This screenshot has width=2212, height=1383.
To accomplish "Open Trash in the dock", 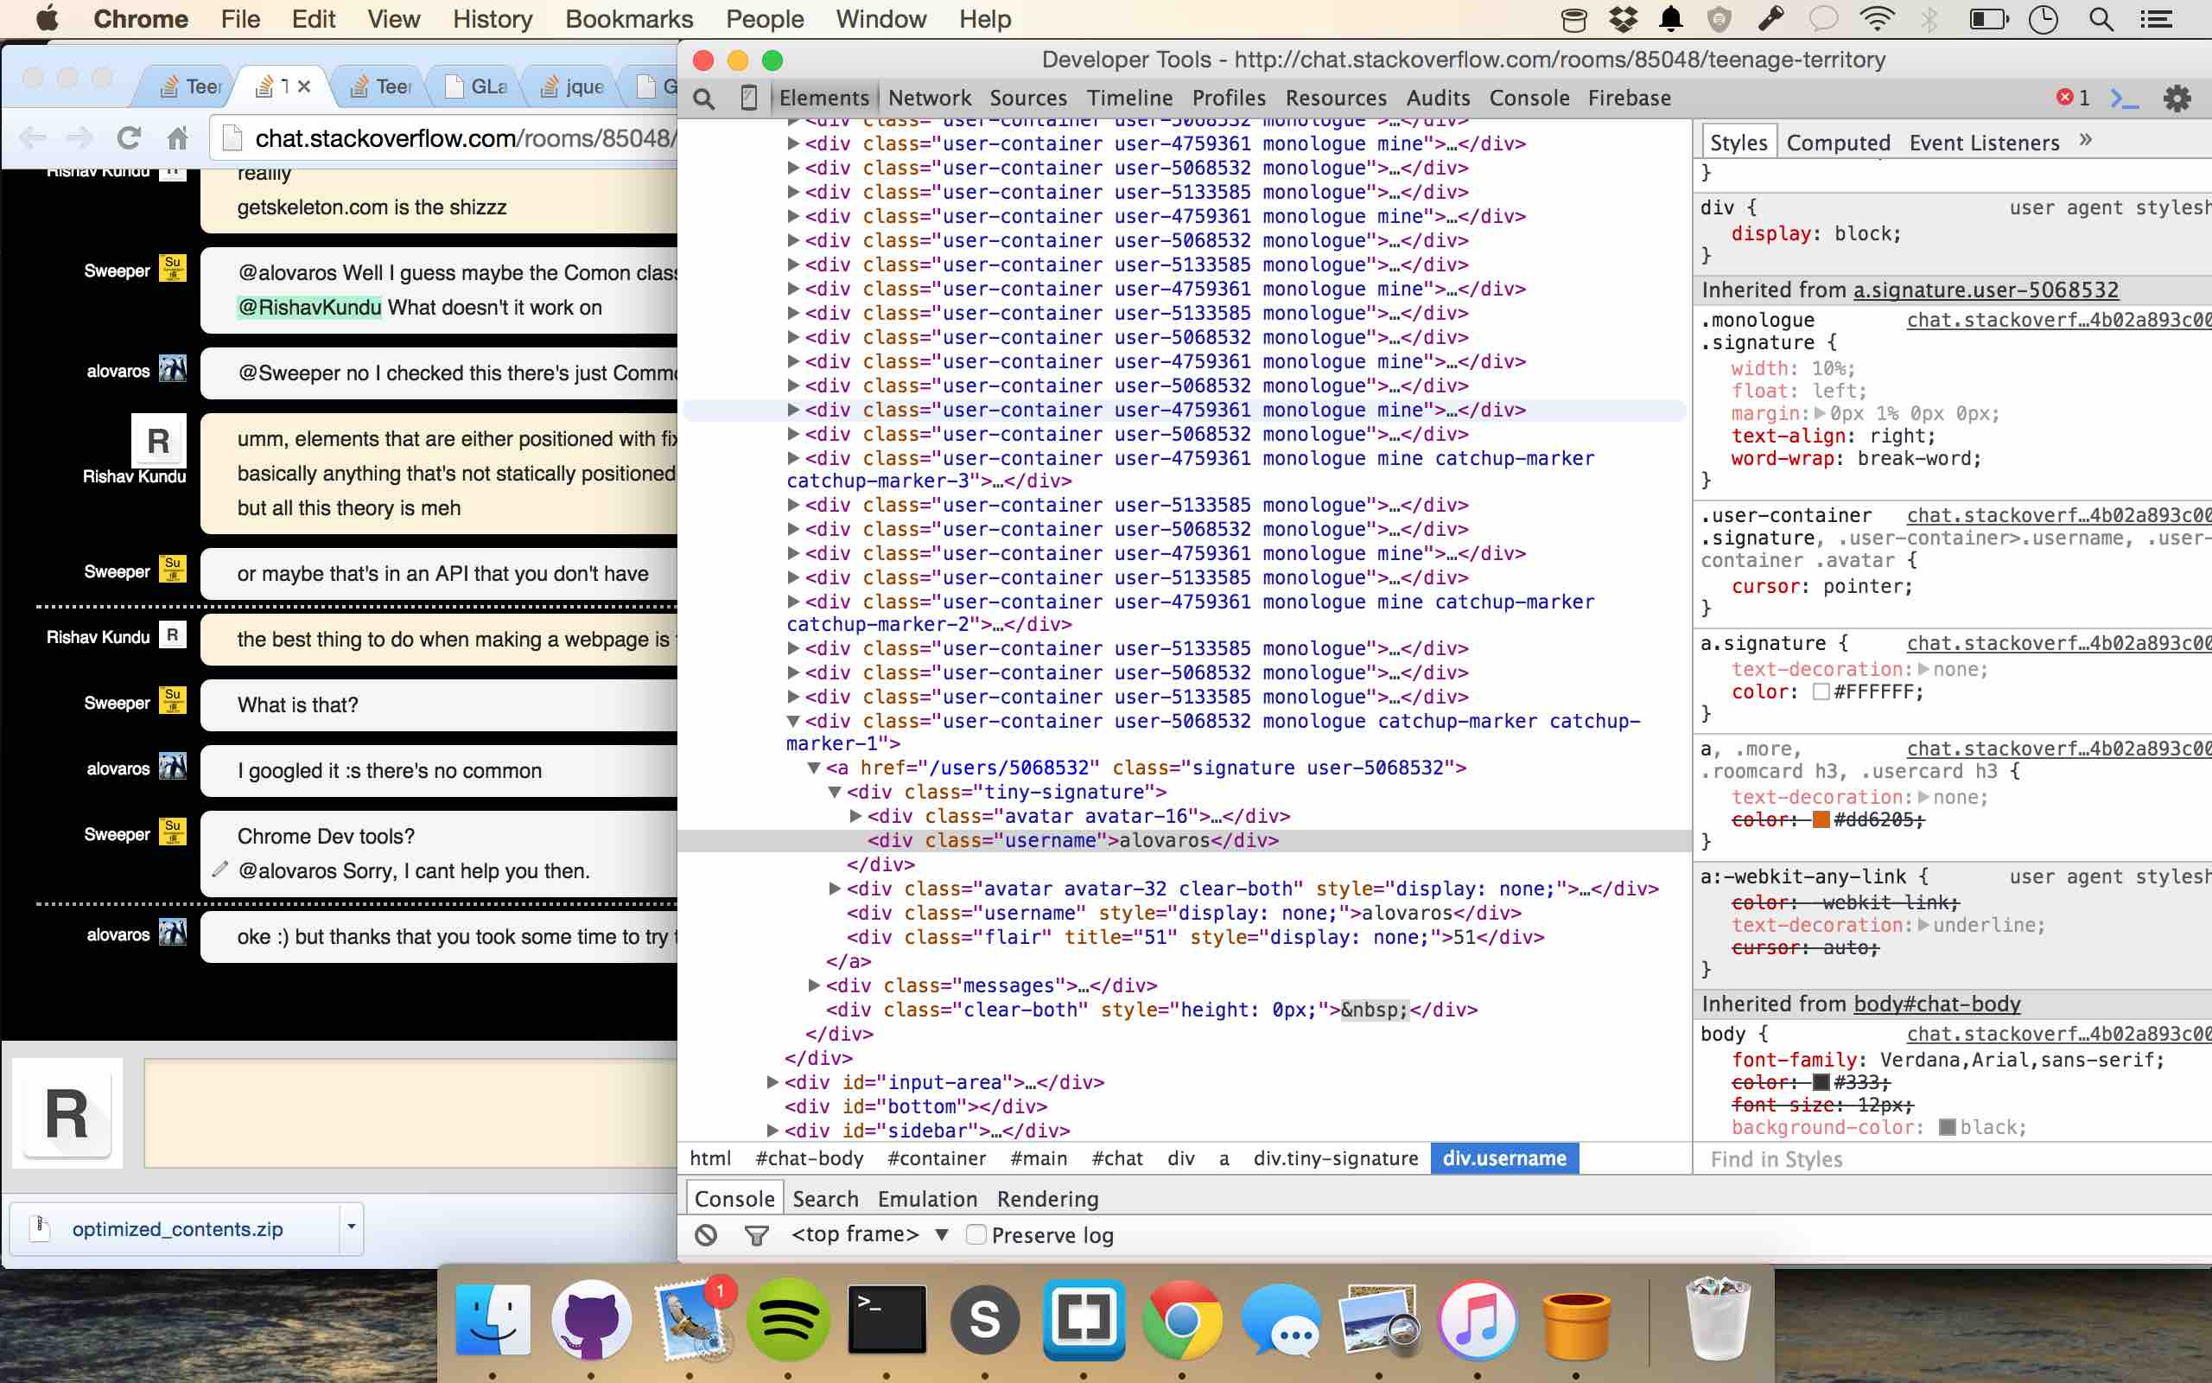I will click(1719, 1318).
